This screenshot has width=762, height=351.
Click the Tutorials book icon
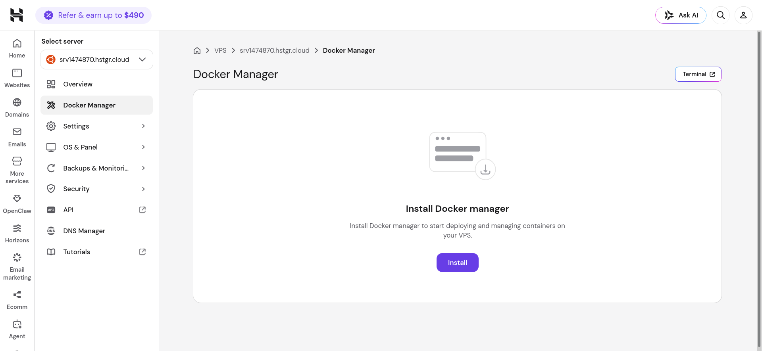(51, 252)
